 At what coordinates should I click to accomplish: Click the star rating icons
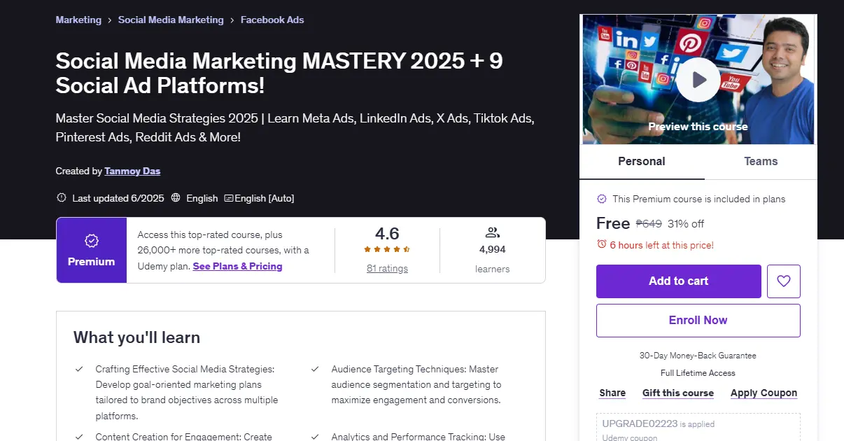coord(387,249)
